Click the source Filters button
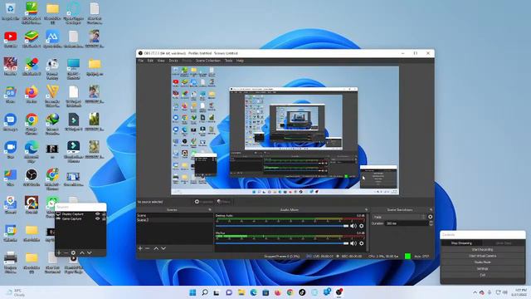 pos(223,202)
